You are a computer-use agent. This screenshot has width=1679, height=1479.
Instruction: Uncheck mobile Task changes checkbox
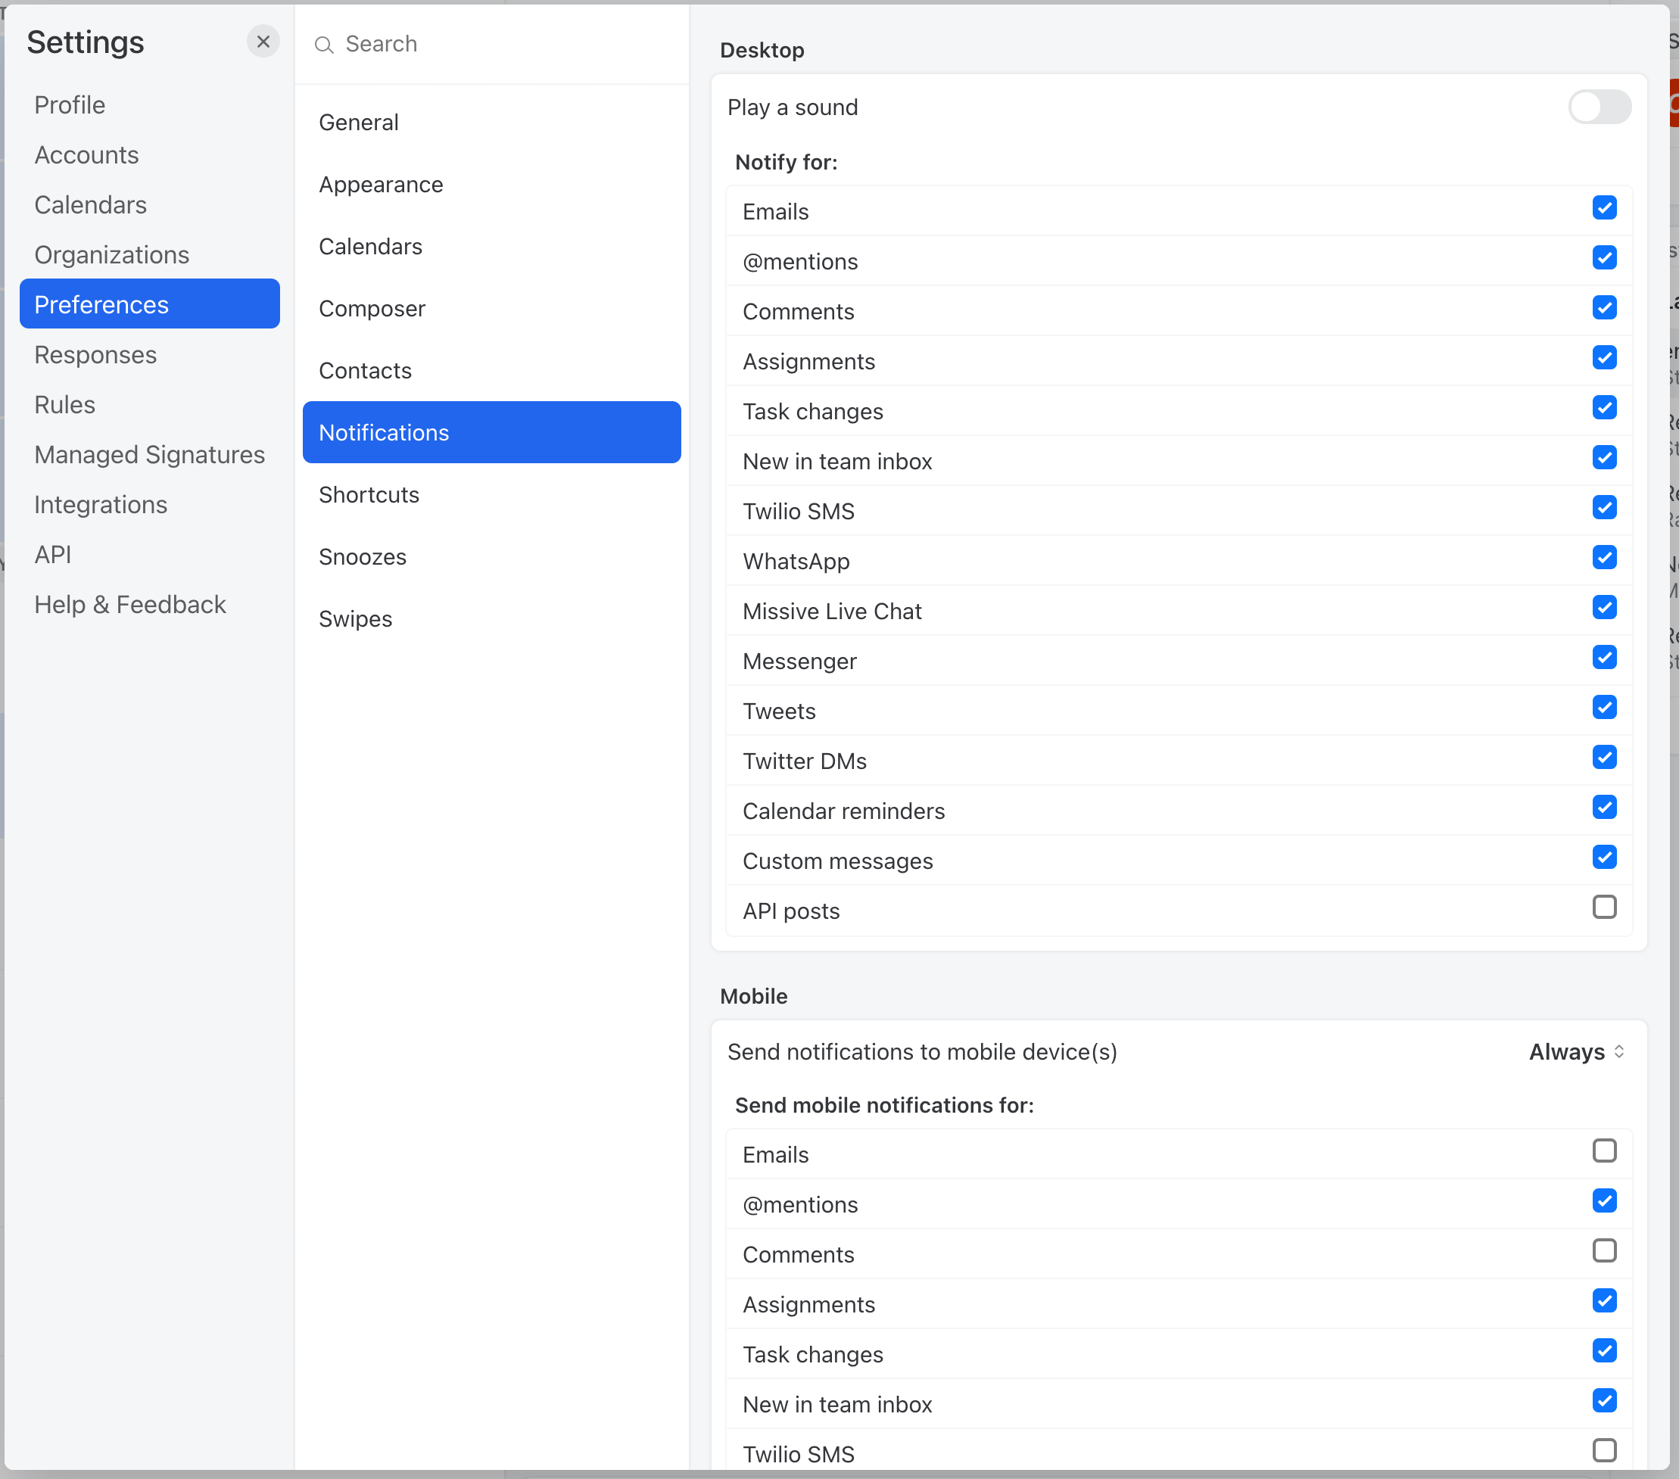click(1603, 1350)
